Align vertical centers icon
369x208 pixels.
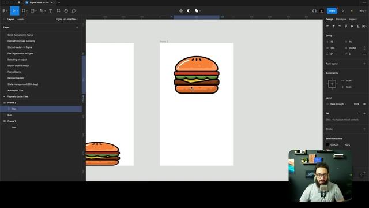(352, 27)
